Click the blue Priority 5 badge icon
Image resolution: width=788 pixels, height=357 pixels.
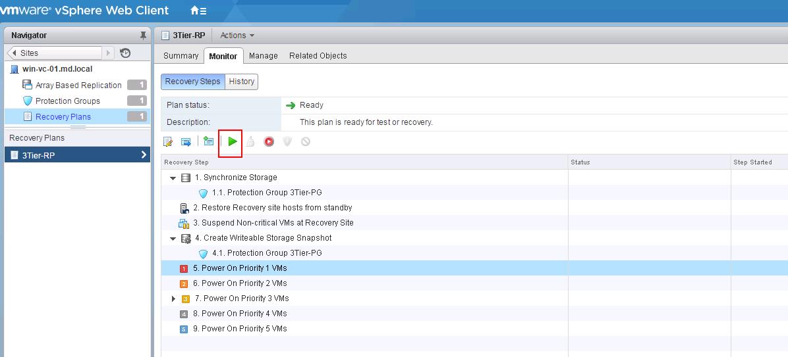183,329
